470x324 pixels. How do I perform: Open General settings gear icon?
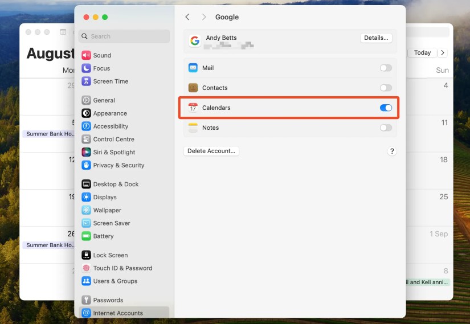click(86, 100)
